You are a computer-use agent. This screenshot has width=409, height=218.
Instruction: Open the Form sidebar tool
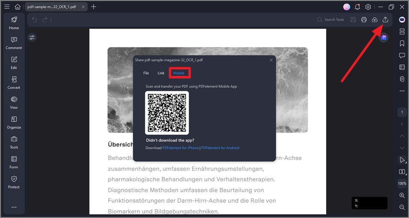14,162
